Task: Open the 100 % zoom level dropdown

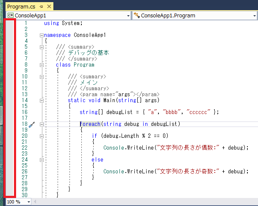Action: pyautogui.click(x=29, y=202)
